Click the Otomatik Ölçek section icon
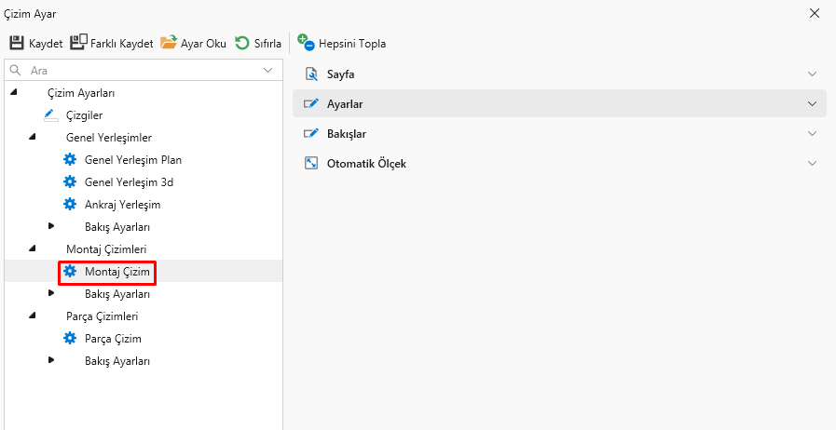The image size is (836, 430). pos(311,164)
